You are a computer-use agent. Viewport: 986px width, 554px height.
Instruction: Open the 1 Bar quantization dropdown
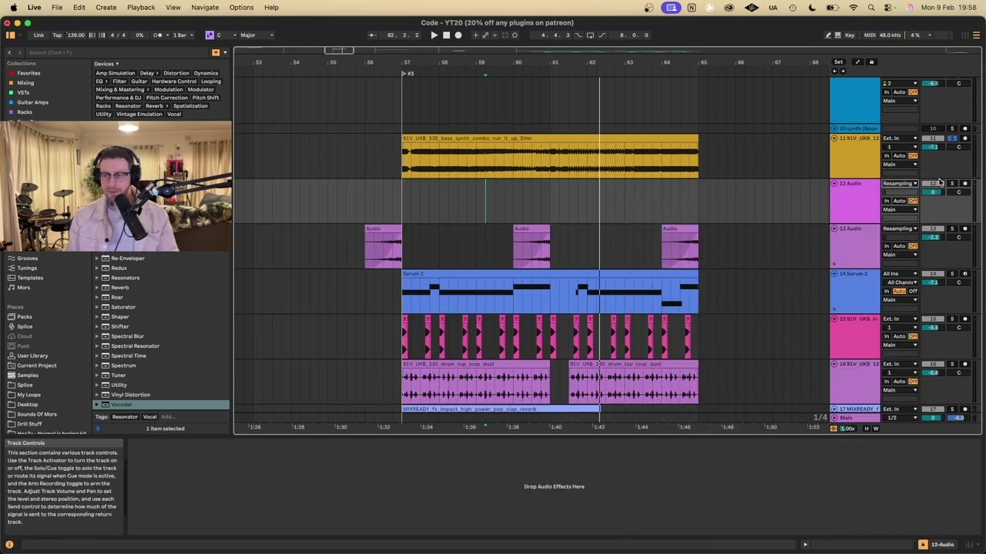click(x=182, y=35)
